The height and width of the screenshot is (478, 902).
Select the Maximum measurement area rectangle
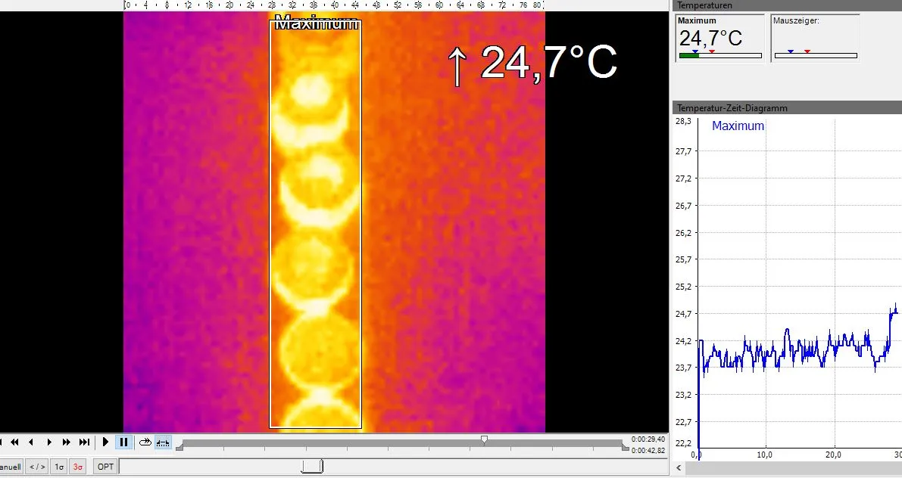coord(316,224)
